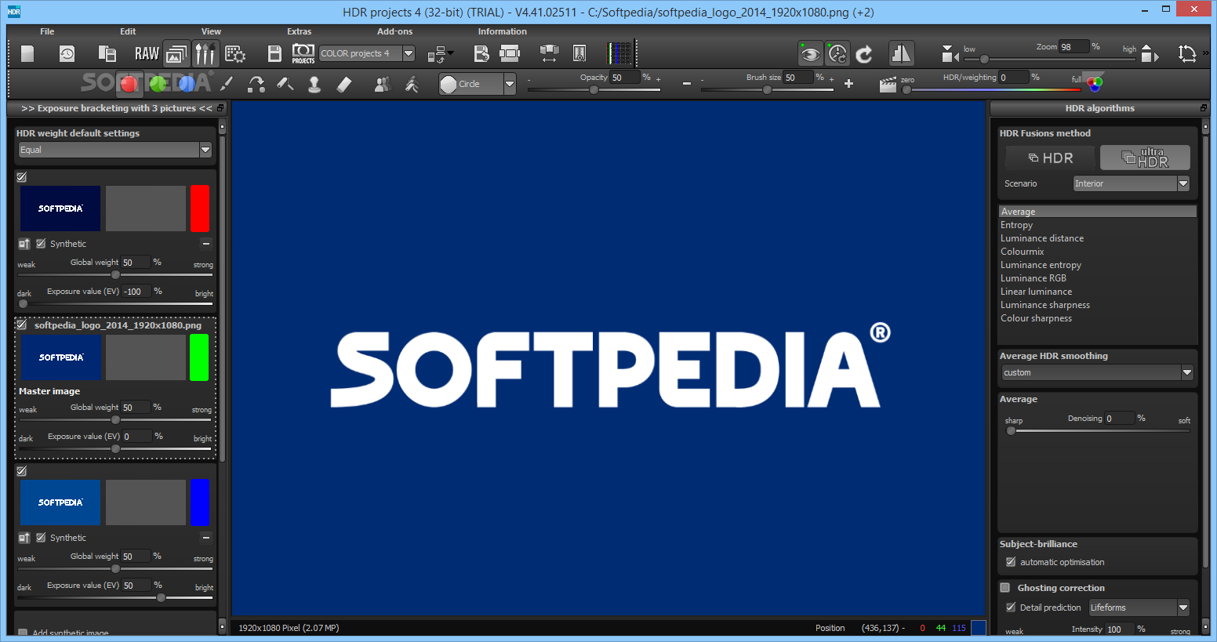Select the ultra HDR fusion method button
1217x642 pixels.
(1145, 158)
